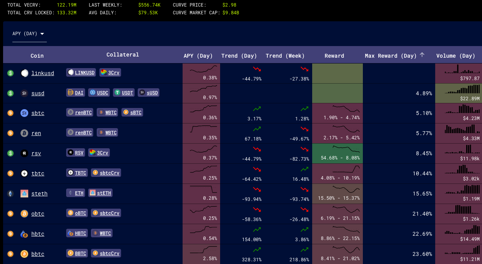Image resolution: width=482 pixels, height=264 pixels.
Task: Open the bbtc pool link
Action: click(38, 254)
